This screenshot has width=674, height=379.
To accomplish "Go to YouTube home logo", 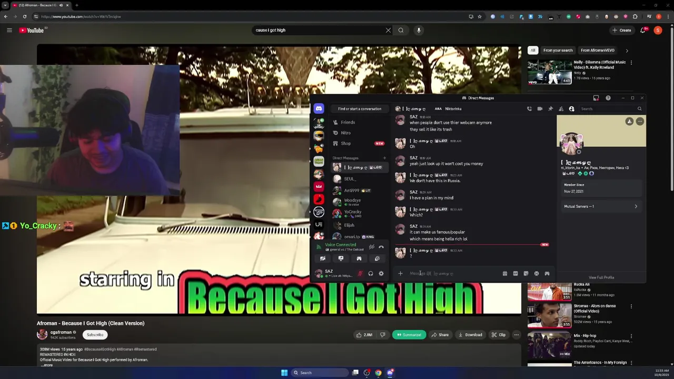I will [x=32, y=31].
